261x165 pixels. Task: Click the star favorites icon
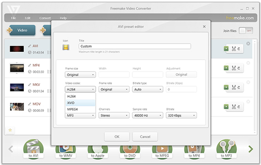point(10,130)
